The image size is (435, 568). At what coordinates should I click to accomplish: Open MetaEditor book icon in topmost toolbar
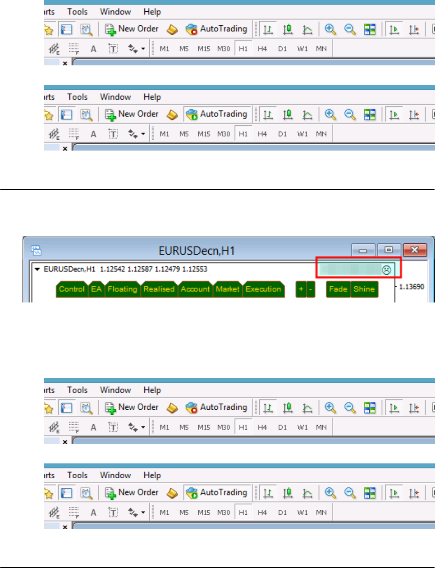point(172,30)
